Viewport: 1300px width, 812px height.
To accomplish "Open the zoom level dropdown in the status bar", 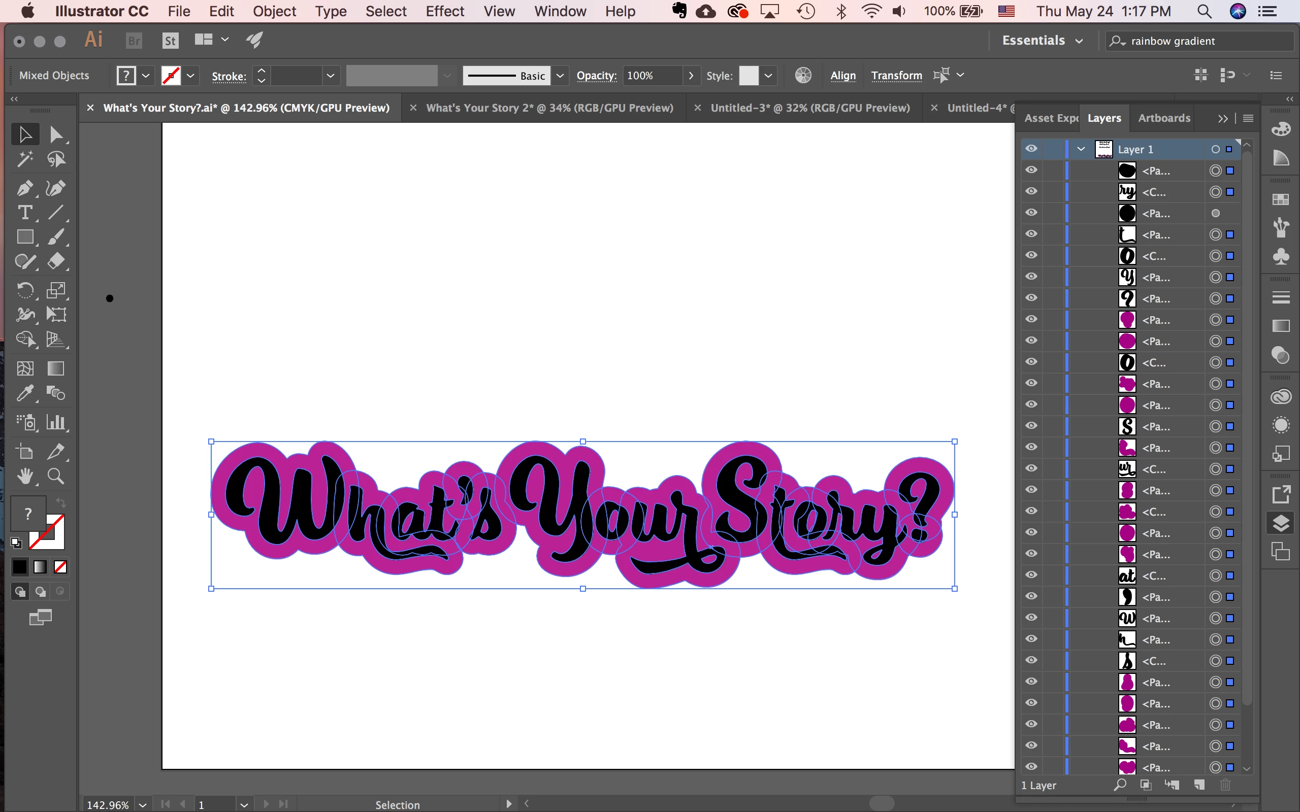I will click(143, 804).
